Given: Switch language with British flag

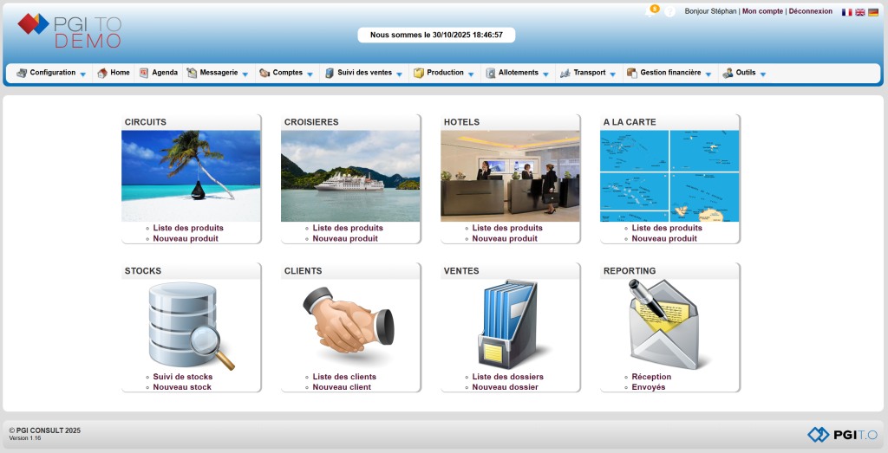Looking at the screenshot, I should 859,12.
